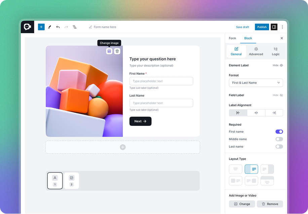Select step 2 checkbox block thumbnail

pos(72,181)
